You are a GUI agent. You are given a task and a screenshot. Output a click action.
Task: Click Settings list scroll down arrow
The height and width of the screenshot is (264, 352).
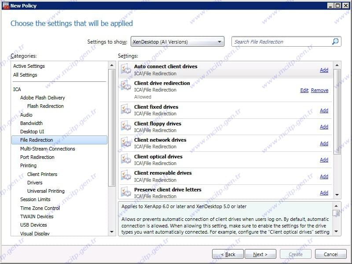tap(337, 194)
